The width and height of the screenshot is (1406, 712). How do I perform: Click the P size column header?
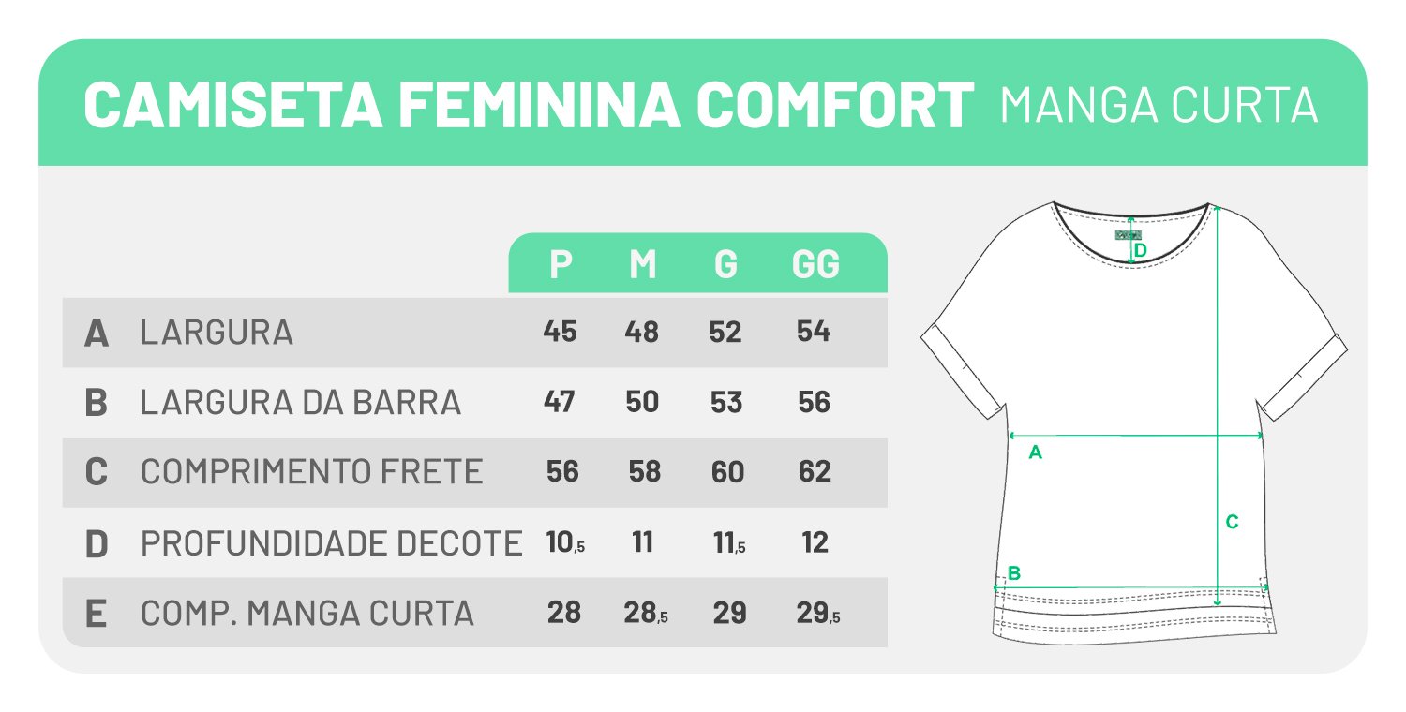tap(561, 265)
